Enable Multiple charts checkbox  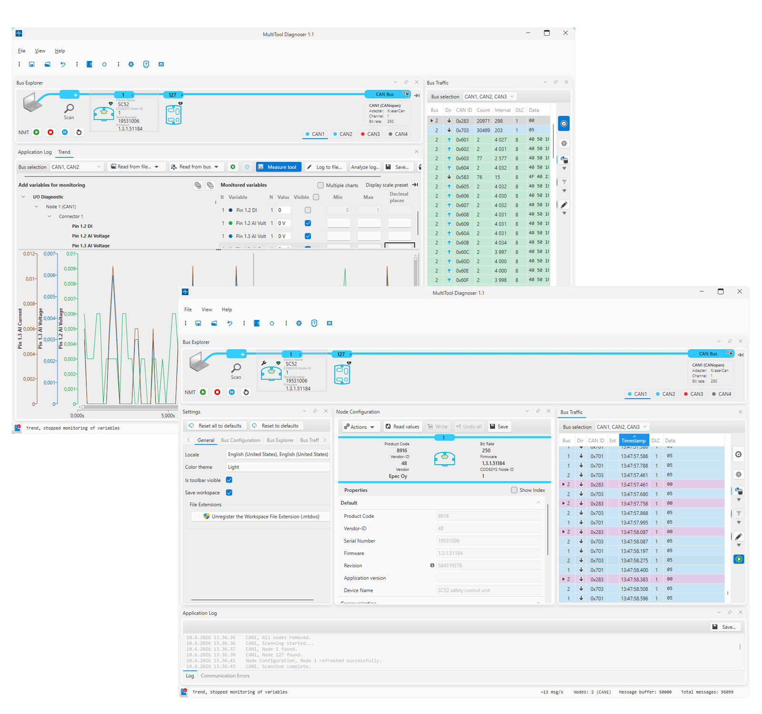[x=321, y=185]
